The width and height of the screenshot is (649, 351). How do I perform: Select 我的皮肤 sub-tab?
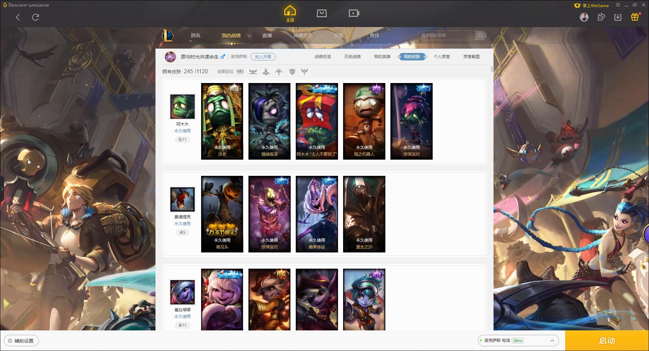412,57
